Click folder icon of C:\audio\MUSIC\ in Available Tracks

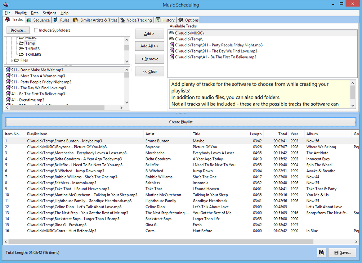172,33
